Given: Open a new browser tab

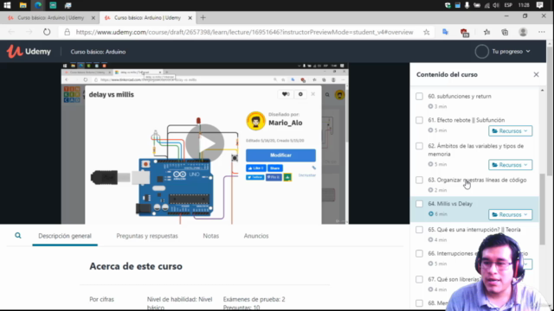Looking at the screenshot, I should [203, 17].
